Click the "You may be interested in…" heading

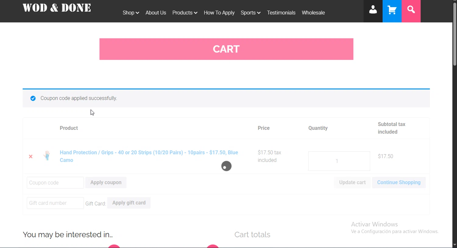pyautogui.click(x=68, y=235)
